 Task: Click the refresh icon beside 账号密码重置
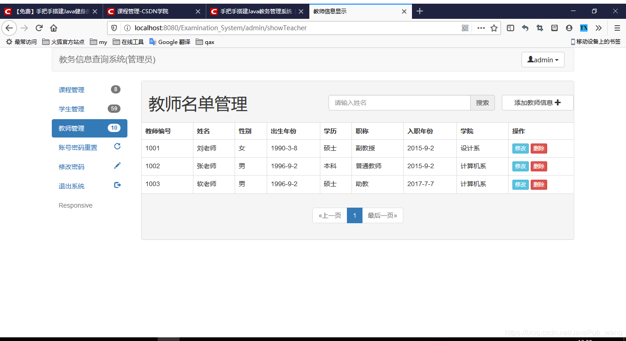pos(117,147)
